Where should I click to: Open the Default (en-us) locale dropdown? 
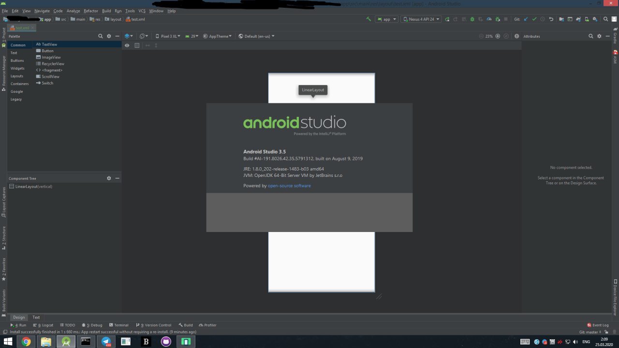pos(256,36)
